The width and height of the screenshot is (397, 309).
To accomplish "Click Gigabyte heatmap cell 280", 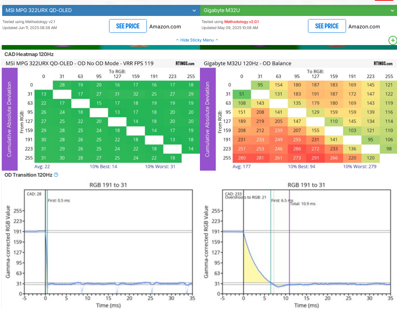I will tap(241, 158).
